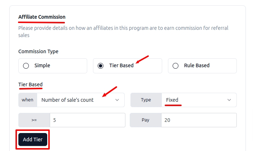Image resolution: width=253 pixels, height=151 pixels.
Task: Click the chevron arrow next to Fixed
Action: [x=229, y=100]
